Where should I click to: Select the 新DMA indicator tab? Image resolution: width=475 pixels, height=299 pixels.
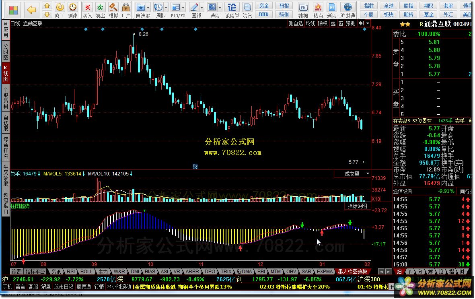244,271
